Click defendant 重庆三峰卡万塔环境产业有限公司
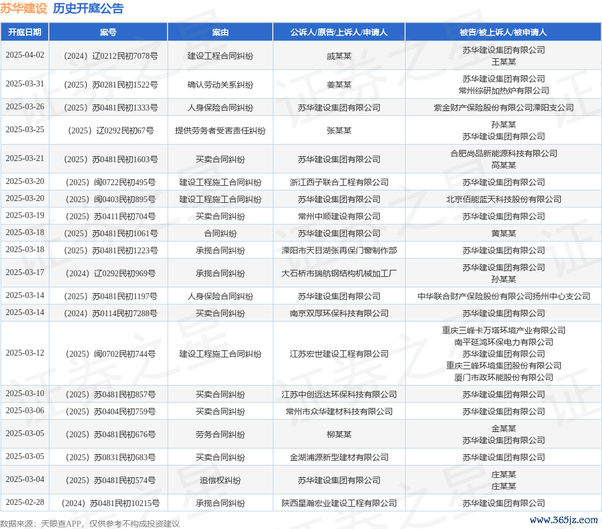 click(x=504, y=330)
